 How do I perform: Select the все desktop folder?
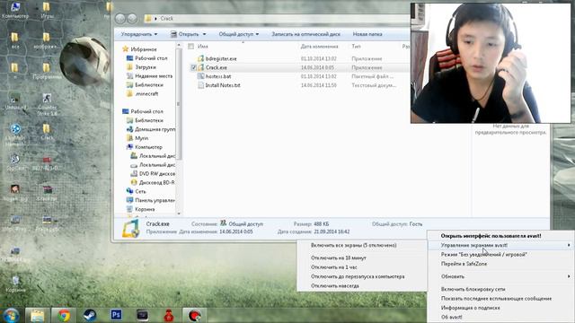15,40
